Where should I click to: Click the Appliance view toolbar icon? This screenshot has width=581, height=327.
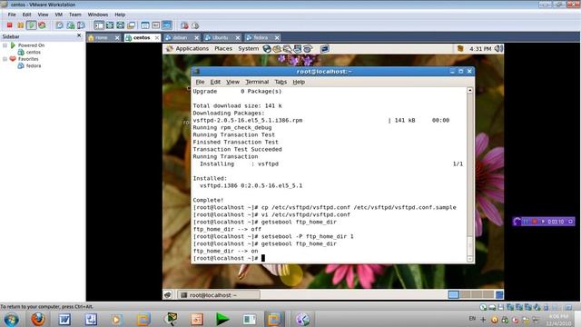point(156,25)
